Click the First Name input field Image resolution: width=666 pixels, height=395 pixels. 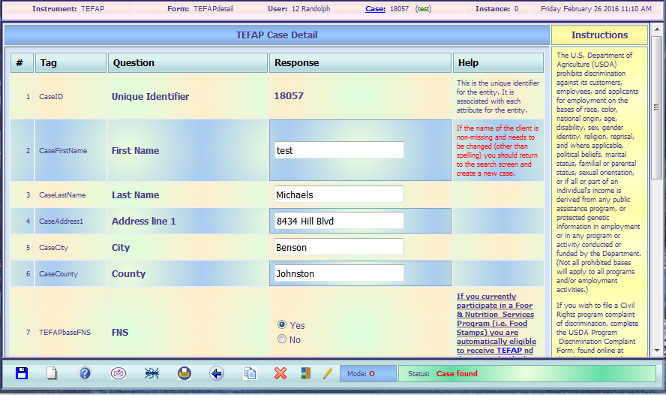pyautogui.click(x=339, y=150)
